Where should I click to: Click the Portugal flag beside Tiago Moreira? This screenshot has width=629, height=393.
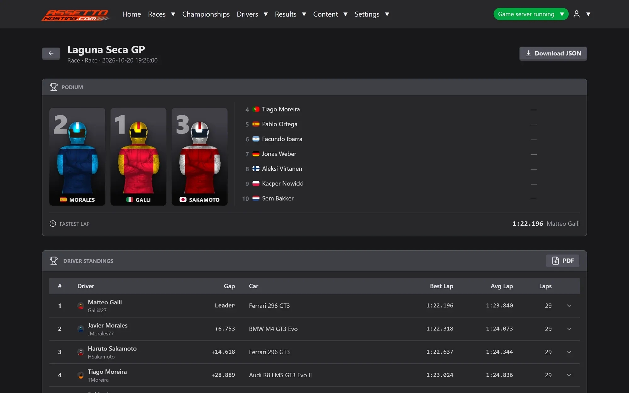(x=256, y=109)
